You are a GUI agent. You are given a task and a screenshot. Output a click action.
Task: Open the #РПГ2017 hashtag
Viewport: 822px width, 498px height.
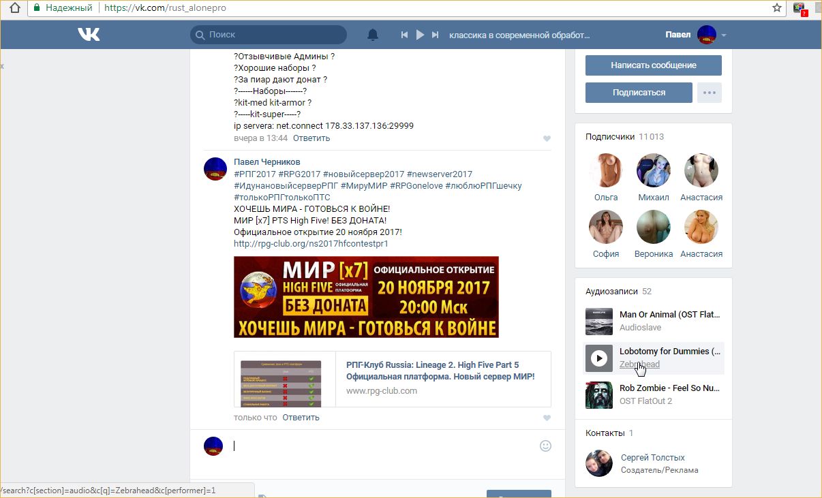coord(254,174)
